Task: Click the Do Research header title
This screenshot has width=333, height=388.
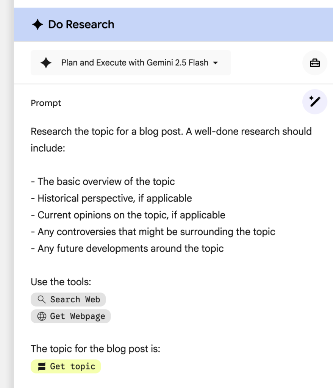Action: tap(81, 25)
